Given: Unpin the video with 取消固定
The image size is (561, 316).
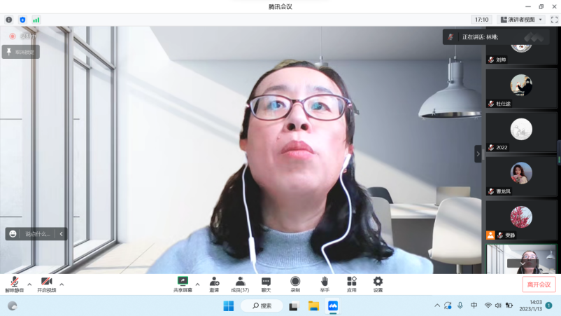Looking at the screenshot, I should point(21,52).
